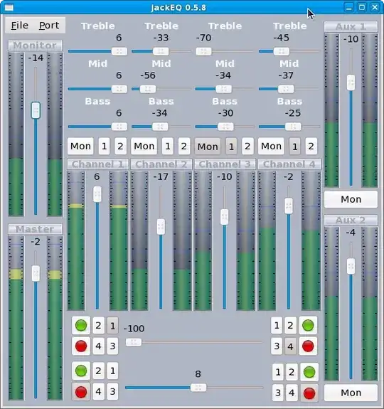
Task: Click the bottom-right green LED button
Action: (309, 372)
